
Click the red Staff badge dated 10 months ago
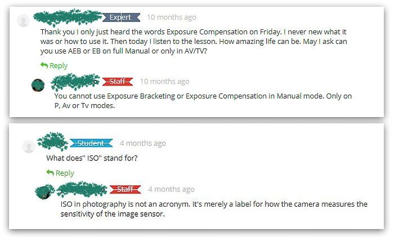pos(118,82)
